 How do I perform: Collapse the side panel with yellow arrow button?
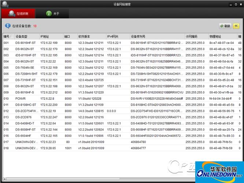coord(236,26)
